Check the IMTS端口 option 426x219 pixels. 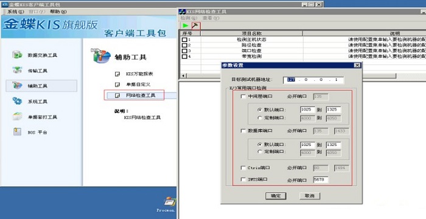243,179
